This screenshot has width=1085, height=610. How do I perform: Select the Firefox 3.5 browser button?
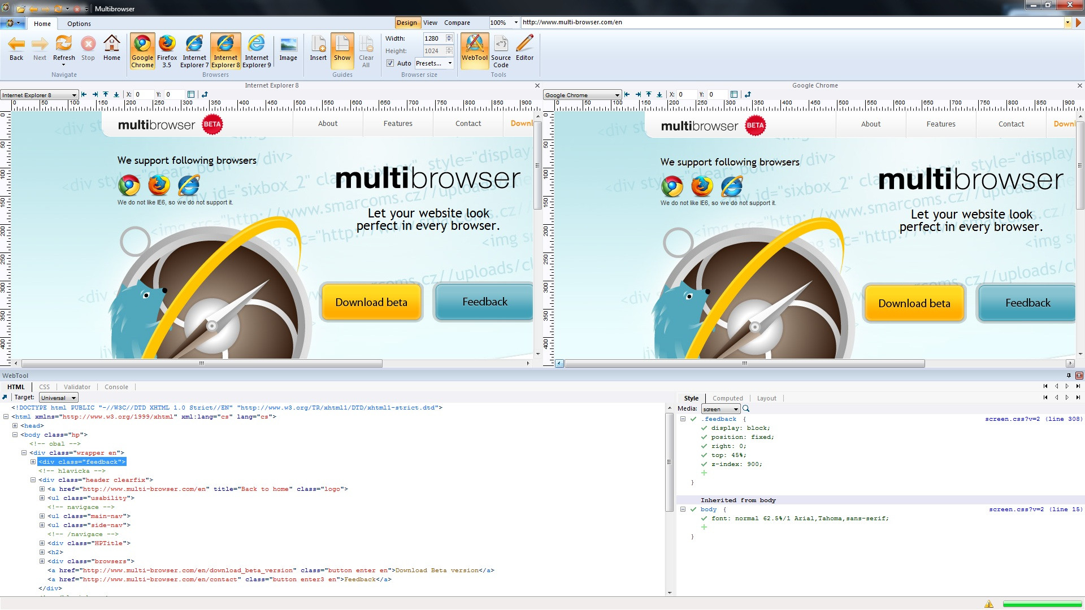(167, 51)
